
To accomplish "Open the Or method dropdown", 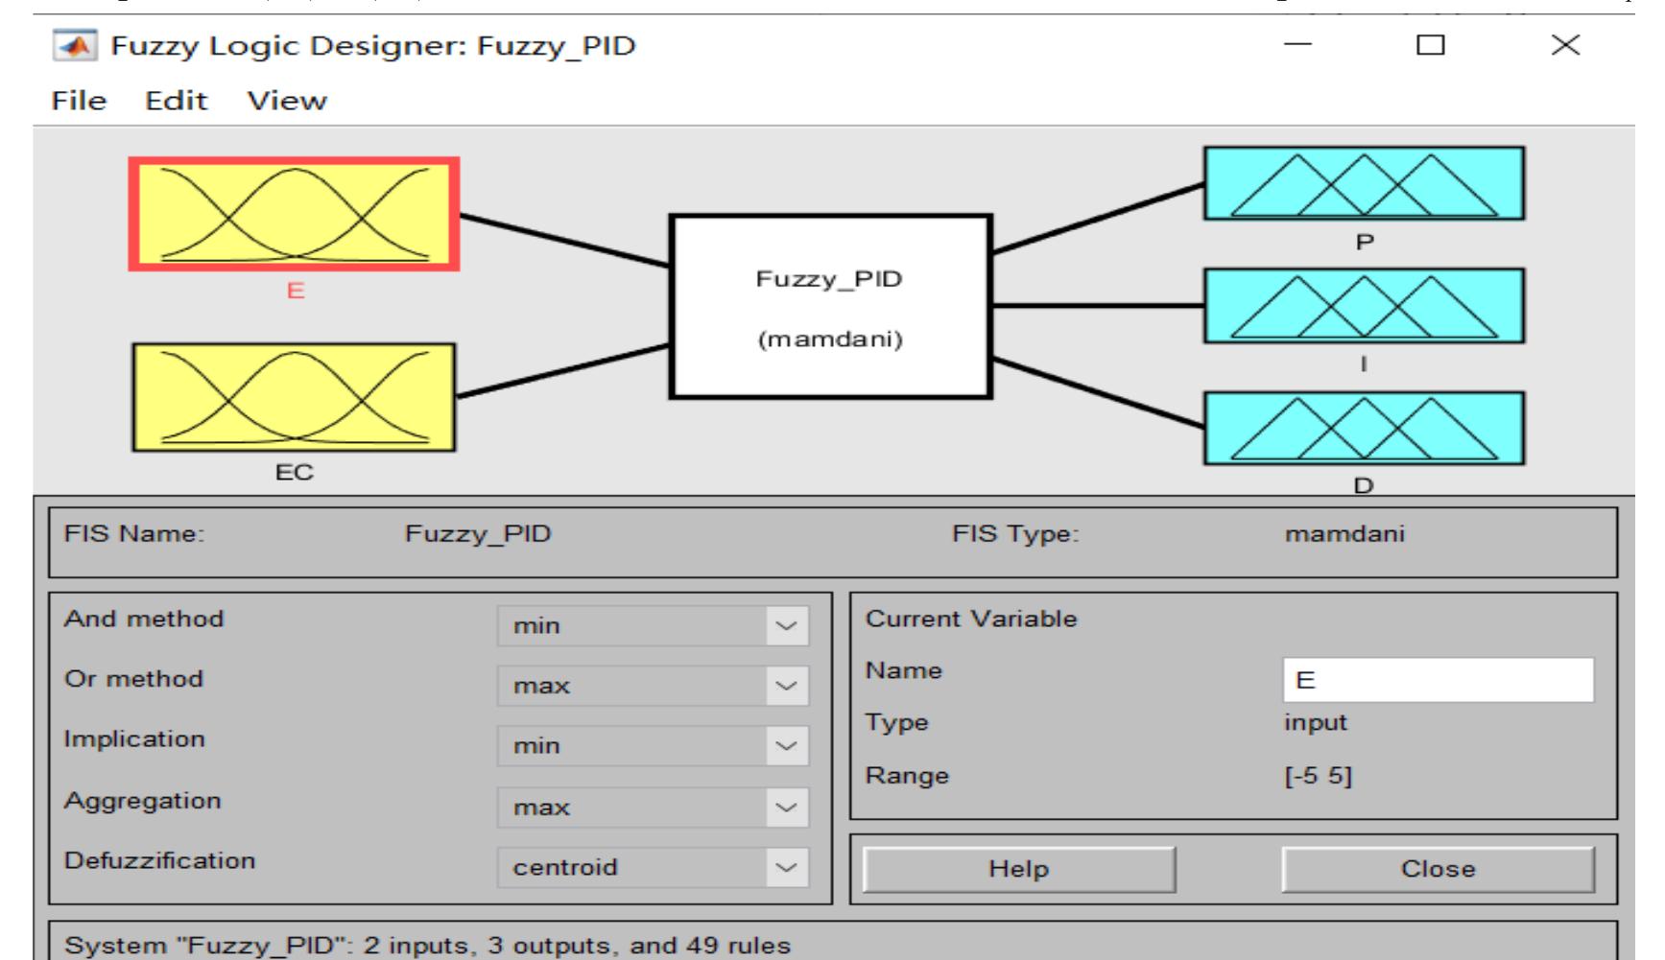I will [x=653, y=687].
